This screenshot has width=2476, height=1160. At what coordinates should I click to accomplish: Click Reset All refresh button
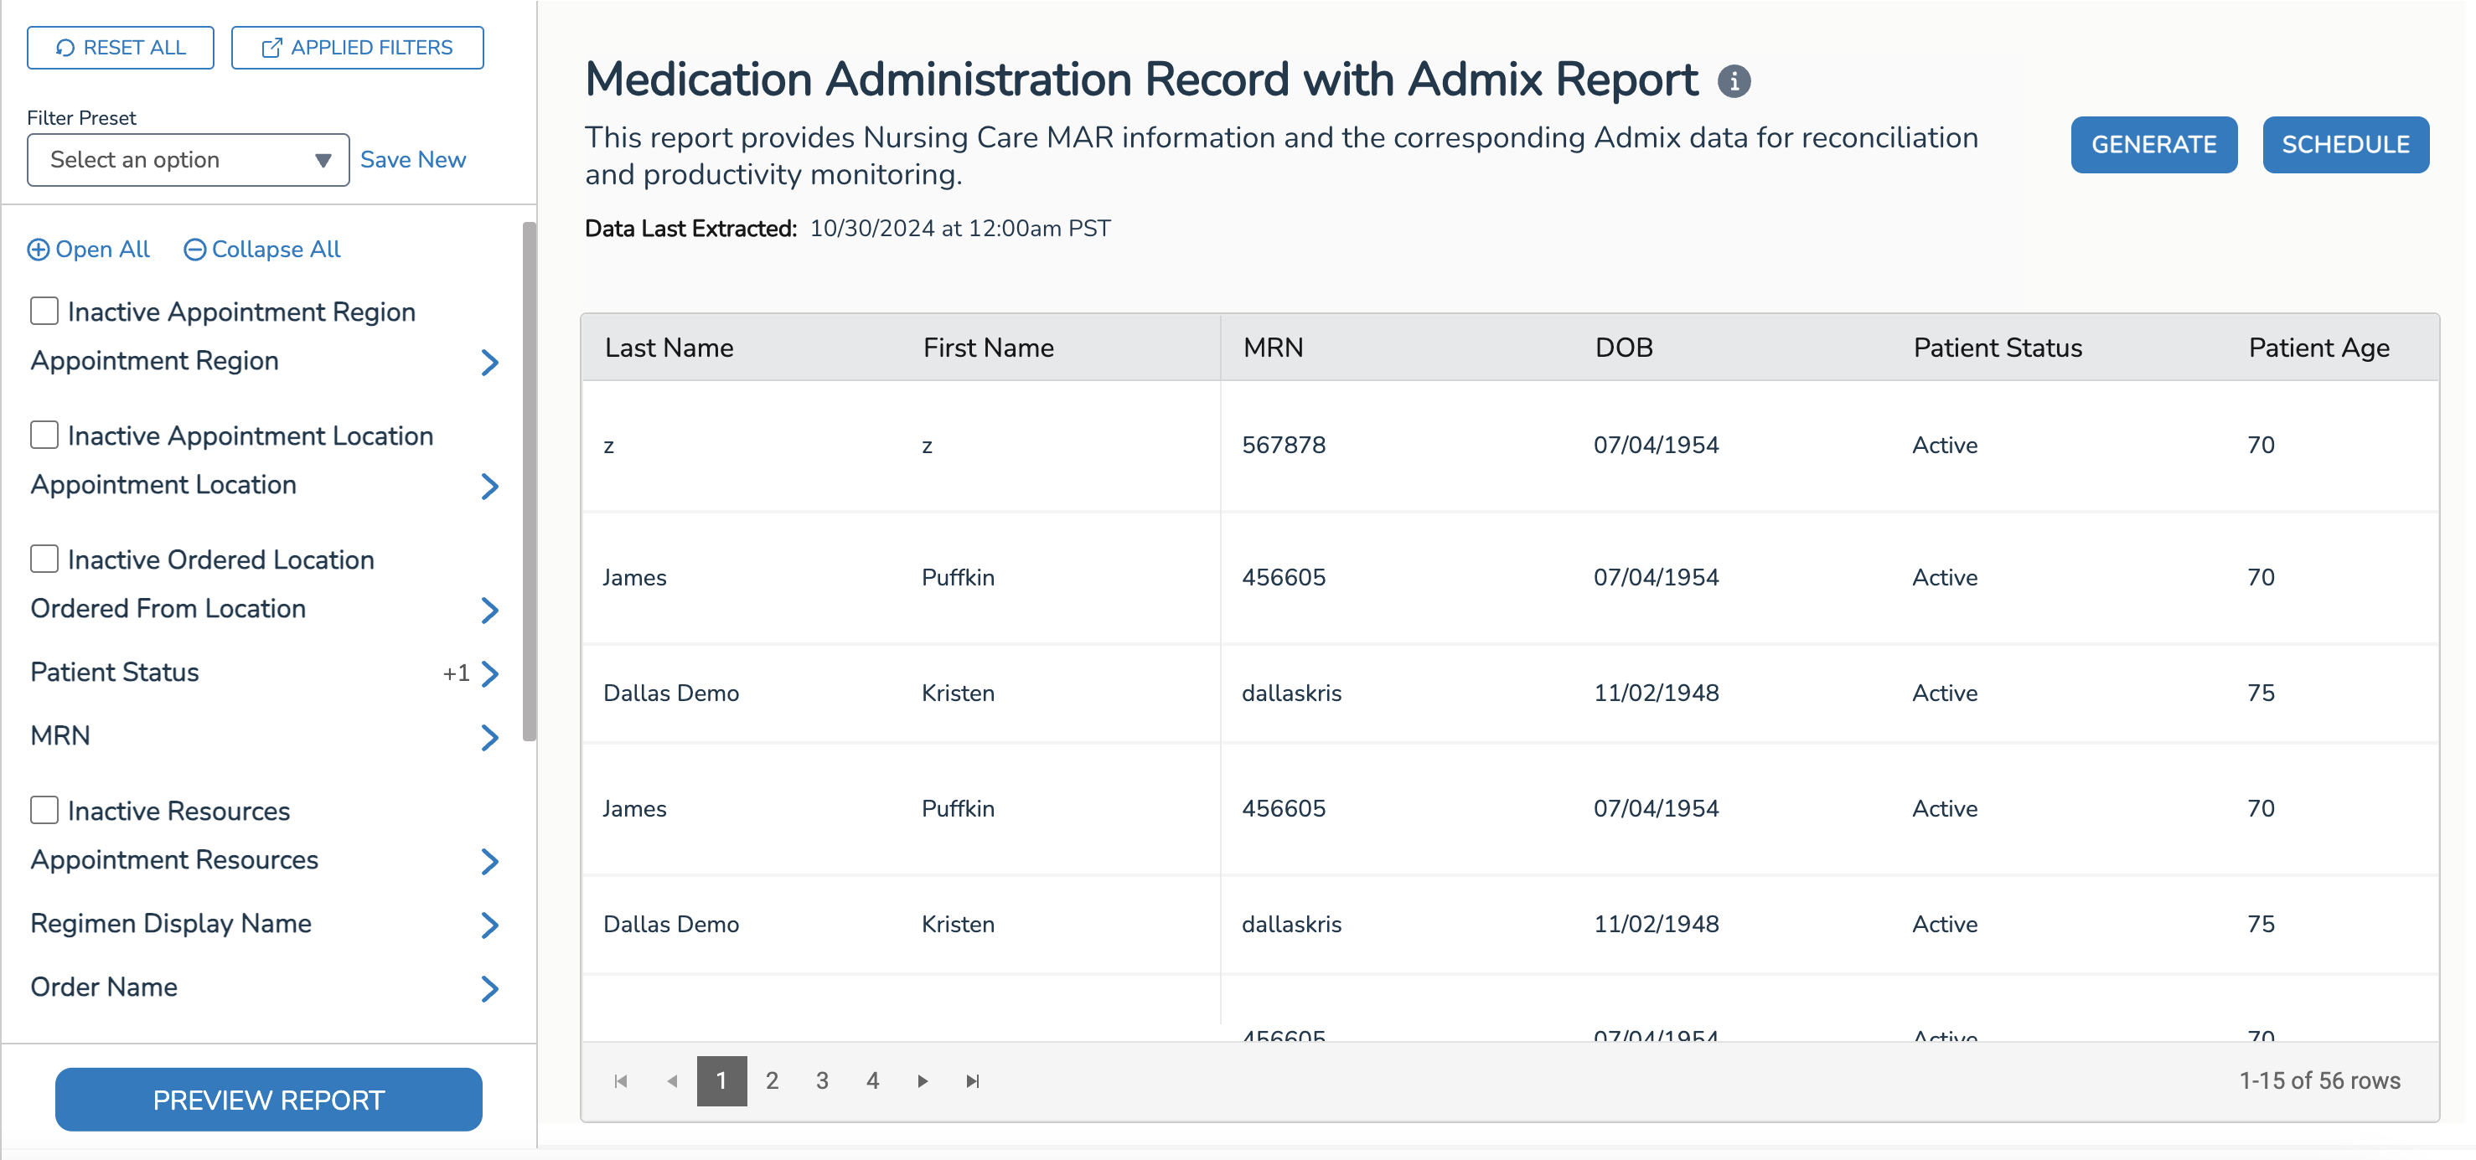[120, 47]
